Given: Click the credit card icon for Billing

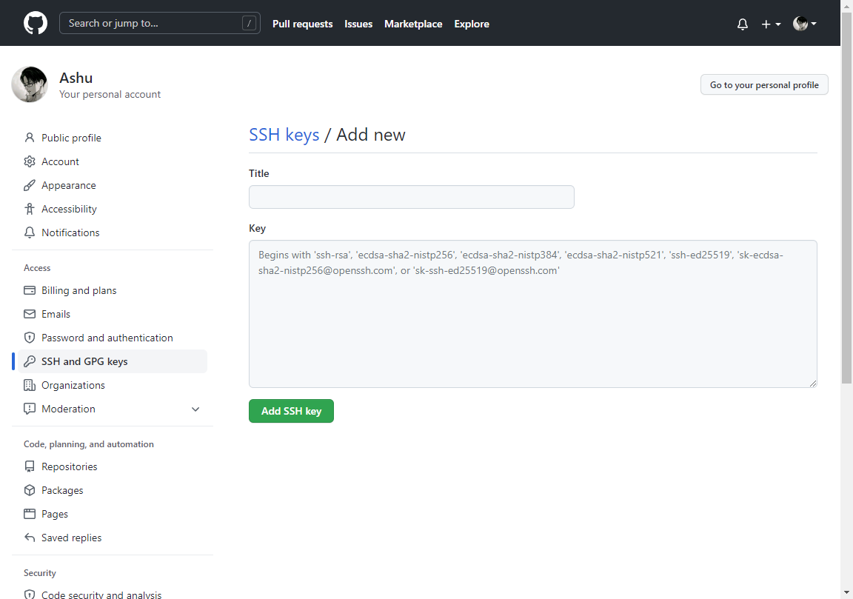Looking at the screenshot, I should [x=30, y=290].
